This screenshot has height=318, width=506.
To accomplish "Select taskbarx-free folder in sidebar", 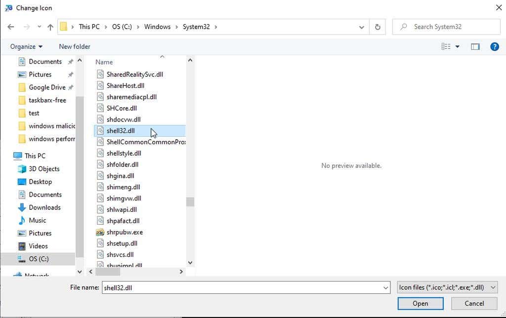I will pos(42,100).
